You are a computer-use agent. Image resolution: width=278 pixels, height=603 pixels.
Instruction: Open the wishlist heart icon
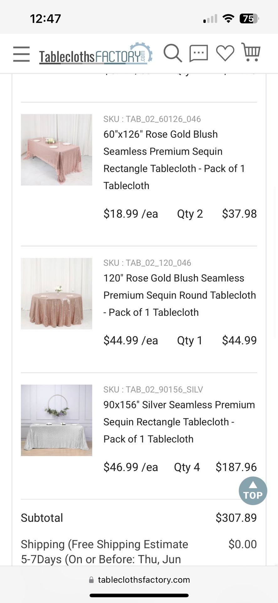(225, 53)
